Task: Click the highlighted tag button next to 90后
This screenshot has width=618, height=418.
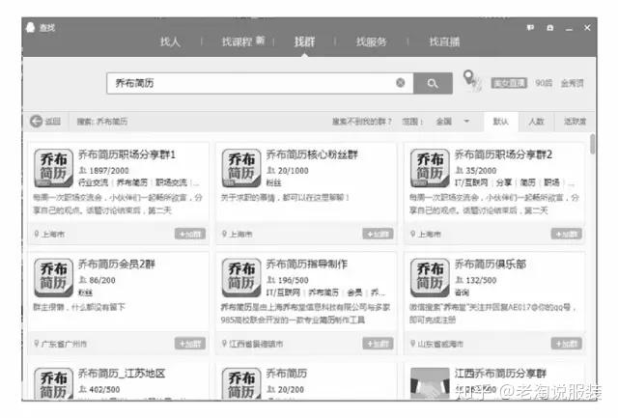Action: [509, 83]
